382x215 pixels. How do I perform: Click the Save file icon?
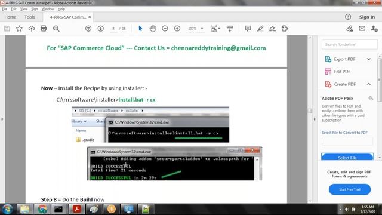pos(7,29)
